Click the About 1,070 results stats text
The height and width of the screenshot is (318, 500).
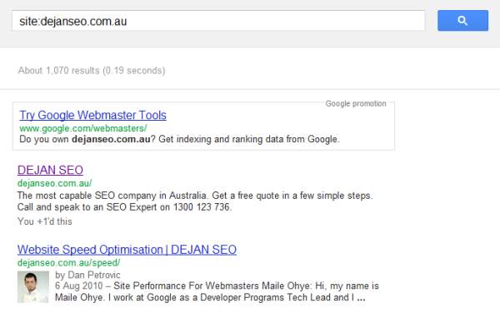92,71
